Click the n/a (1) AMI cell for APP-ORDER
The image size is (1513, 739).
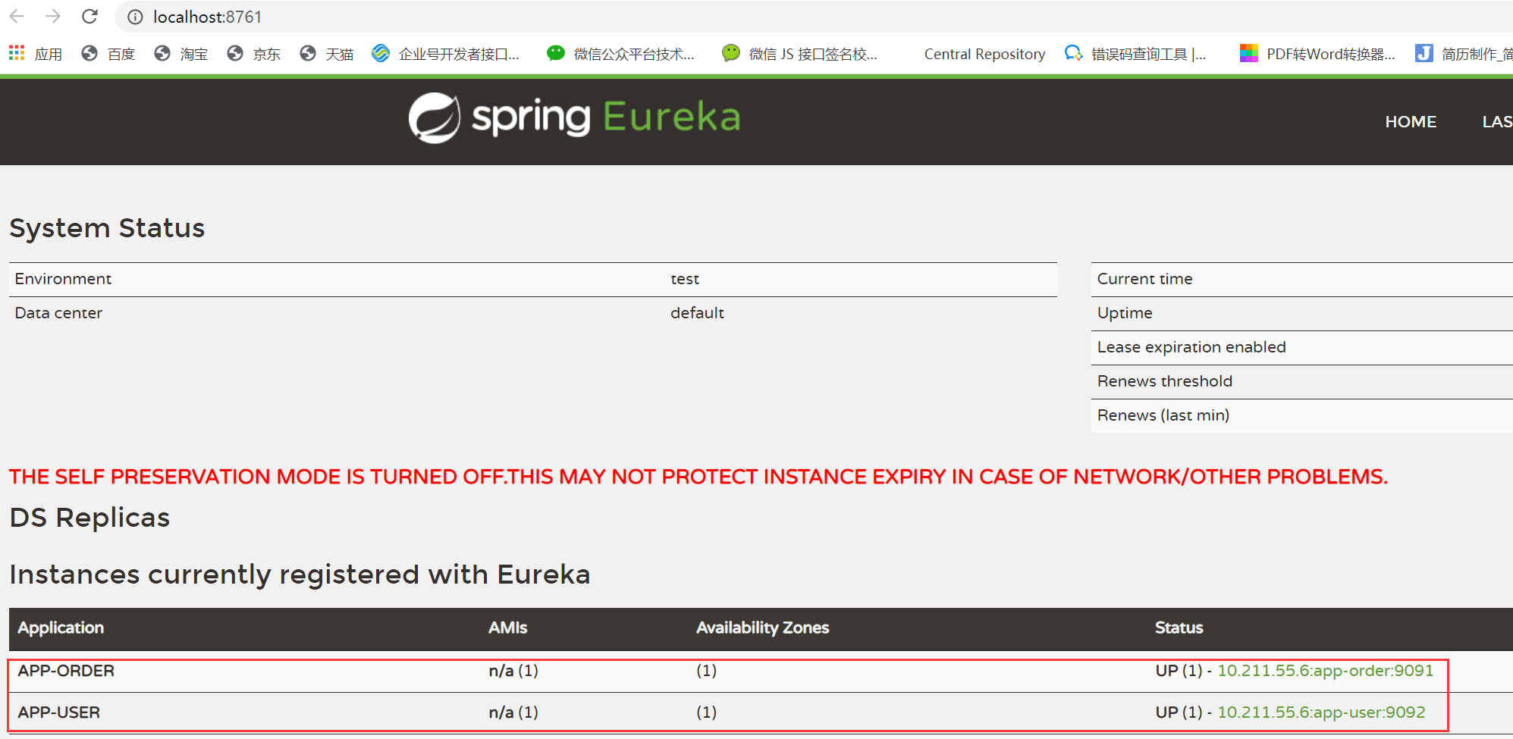coord(513,671)
